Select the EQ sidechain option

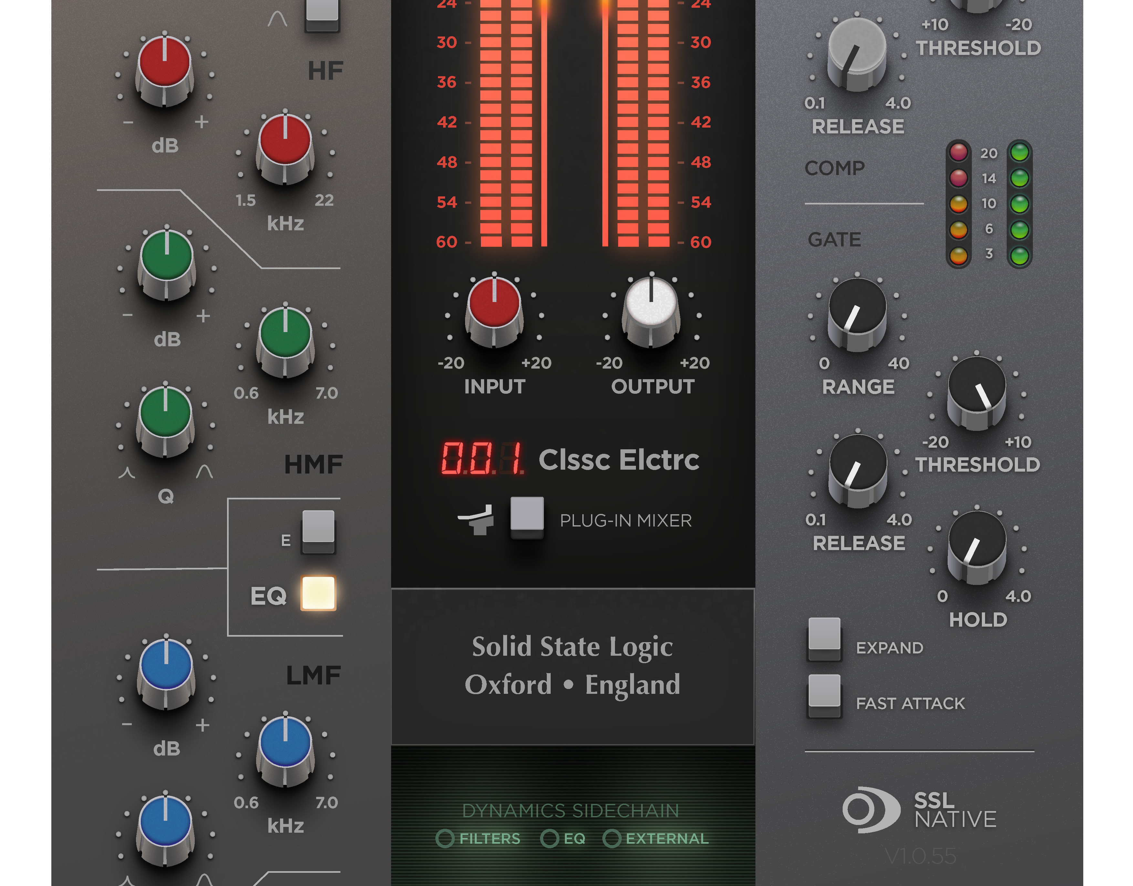pos(563,838)
